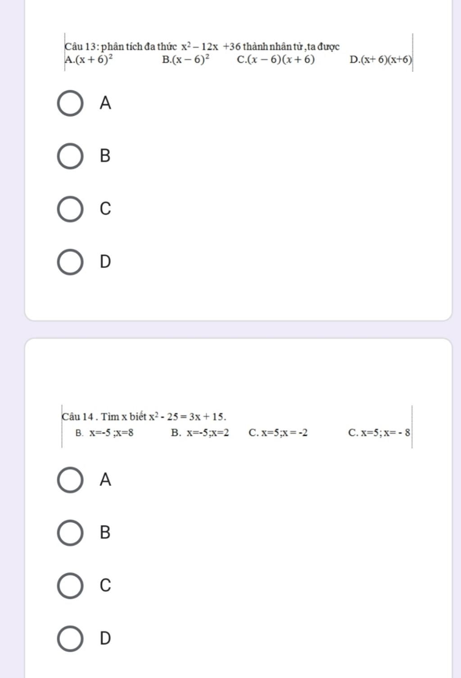
Task: Select answer A for Câu 14
Action: coord(70,480)
